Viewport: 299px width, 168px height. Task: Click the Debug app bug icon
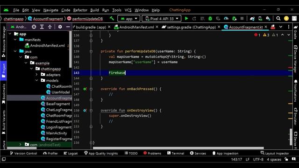click(210, 19)
